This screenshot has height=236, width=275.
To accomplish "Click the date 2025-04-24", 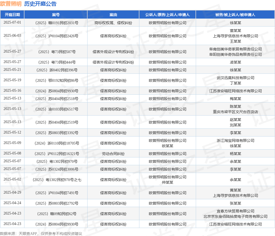I will coord(12,203).
